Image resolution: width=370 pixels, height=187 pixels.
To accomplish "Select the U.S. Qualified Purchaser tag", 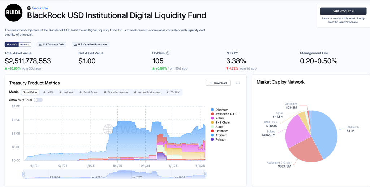I will 91,44.
